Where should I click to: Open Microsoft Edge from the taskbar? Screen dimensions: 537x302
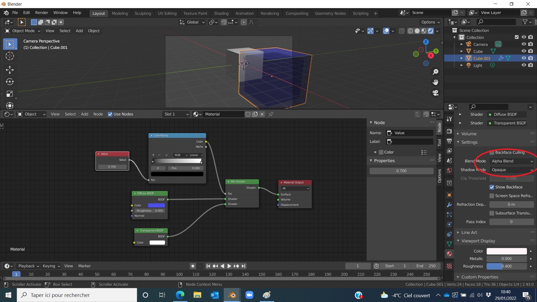click(x=180, y=295)
